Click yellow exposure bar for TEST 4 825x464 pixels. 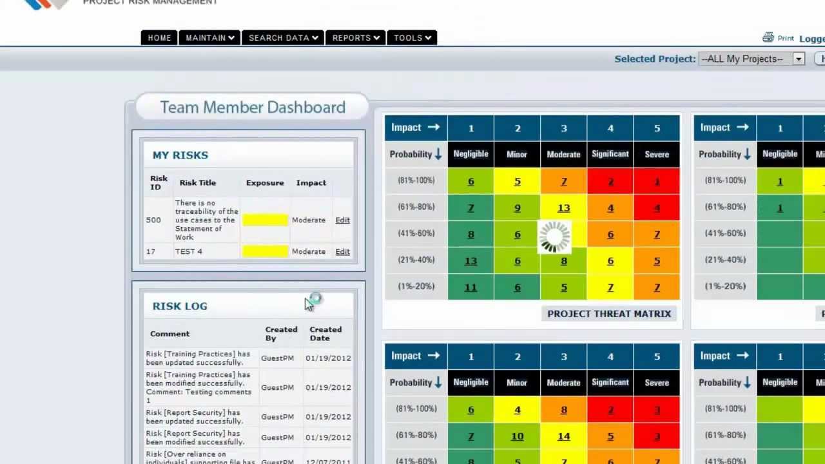[x=265, y=251]
